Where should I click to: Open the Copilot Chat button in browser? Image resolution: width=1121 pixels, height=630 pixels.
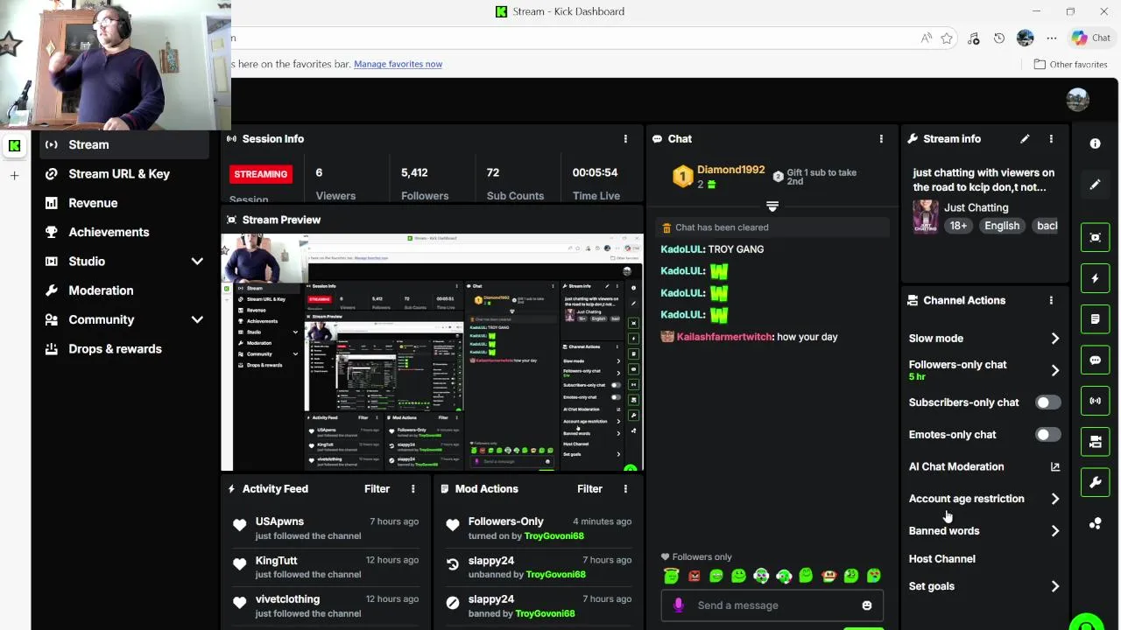pos(1090,38)
